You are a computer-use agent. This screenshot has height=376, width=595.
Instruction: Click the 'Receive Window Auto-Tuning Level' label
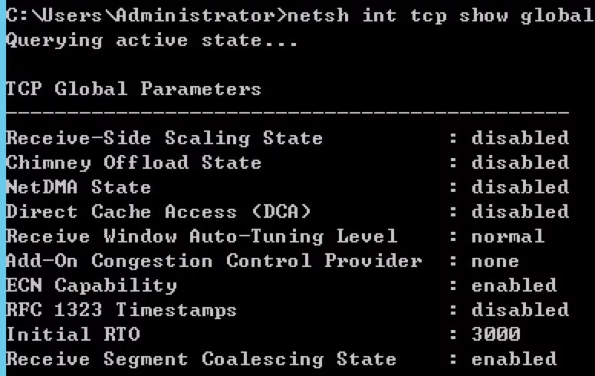coord(201,236)
